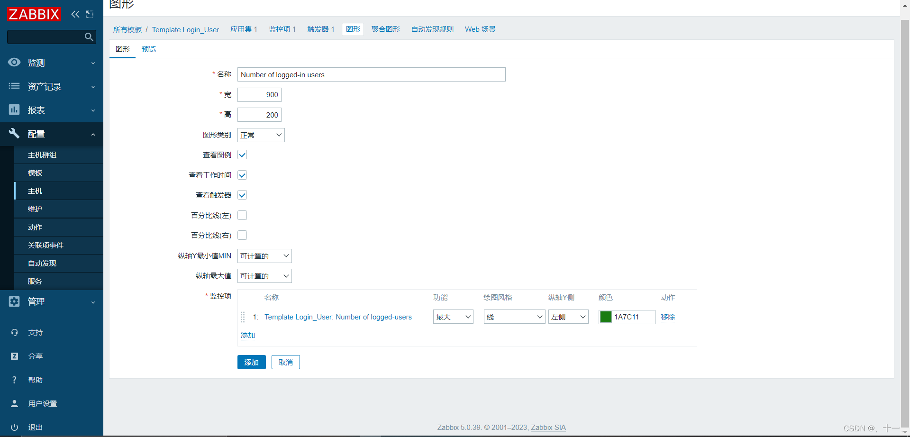910x437 pixels.
Task: Open the 图形类别 dropdown showing 正常
Action: click(261, 135)
